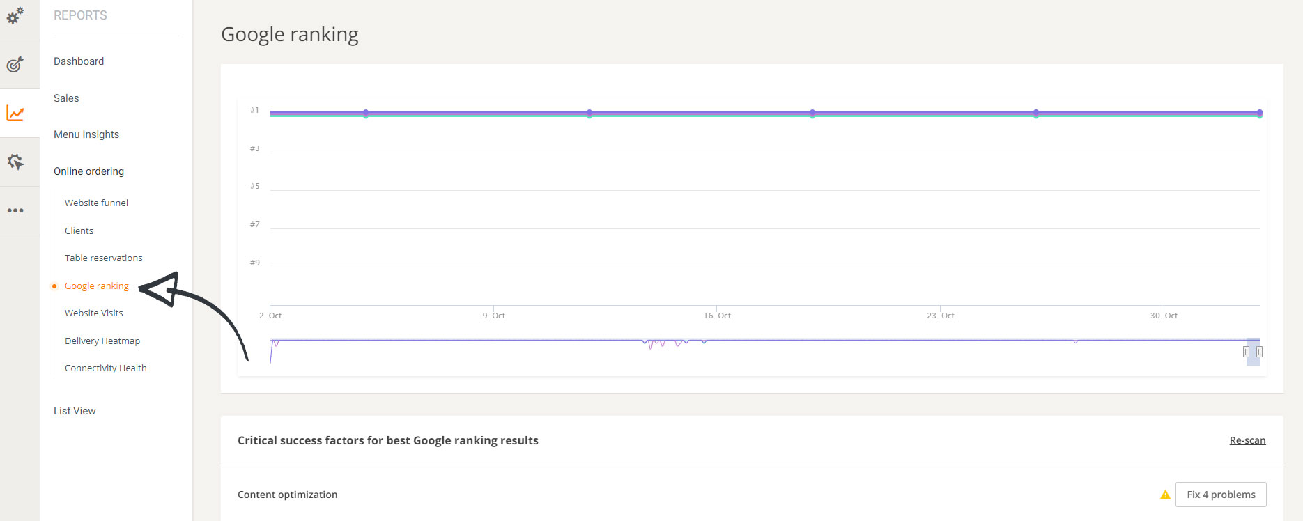Viewport: 1303px width, 521px height.
Task: Select Website funnel report
Action: [x=96, y=203]
